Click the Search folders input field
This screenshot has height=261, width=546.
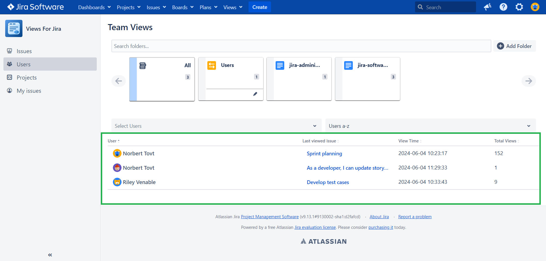[301, 46]
